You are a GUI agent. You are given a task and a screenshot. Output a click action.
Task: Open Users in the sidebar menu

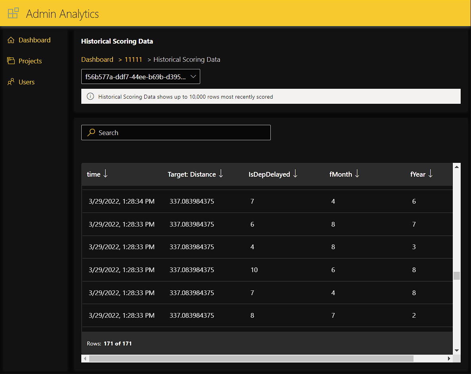pos(27,82)
